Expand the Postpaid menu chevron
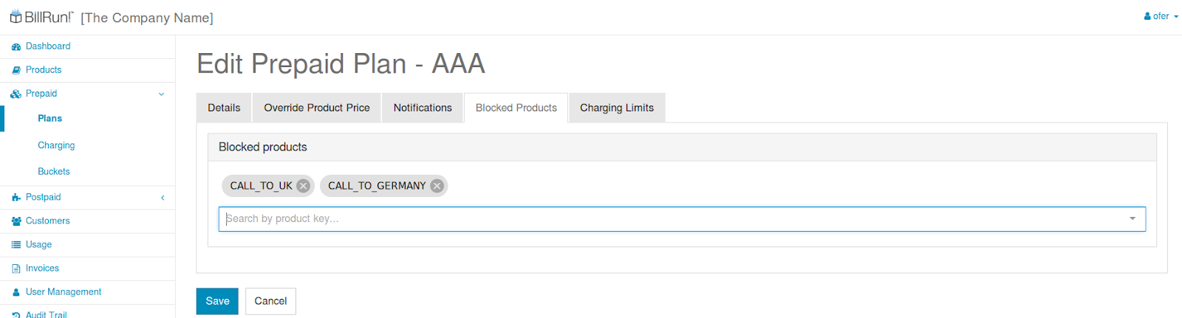 pyautogui.click(x=163, y=197)
